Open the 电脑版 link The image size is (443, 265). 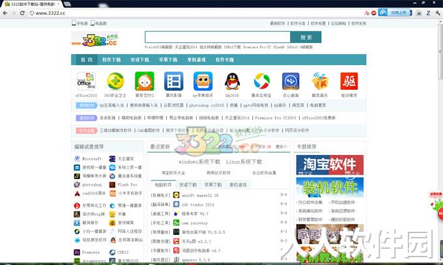tap(98, 23)
